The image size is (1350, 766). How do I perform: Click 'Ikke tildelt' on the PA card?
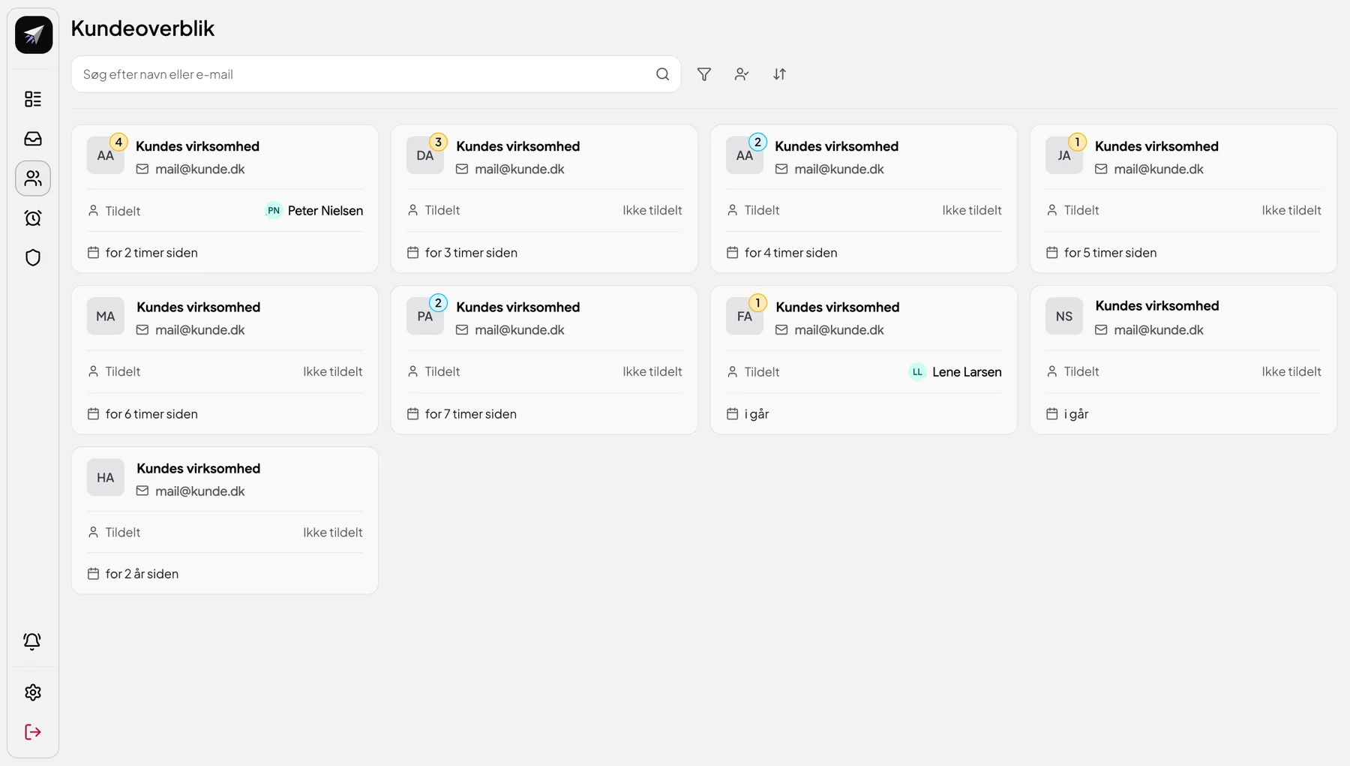[x=652, y=372]
